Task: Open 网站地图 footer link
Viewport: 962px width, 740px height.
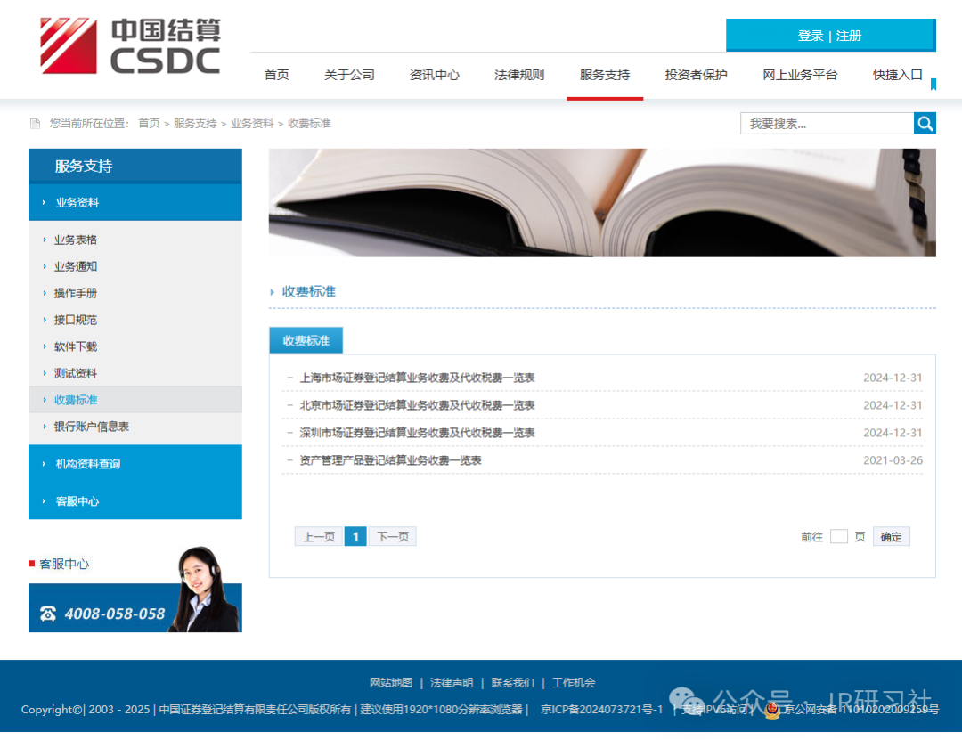Action: 391,683
